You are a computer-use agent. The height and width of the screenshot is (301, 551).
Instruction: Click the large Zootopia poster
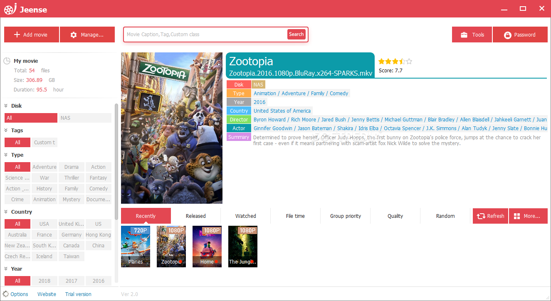click(172, 128)
